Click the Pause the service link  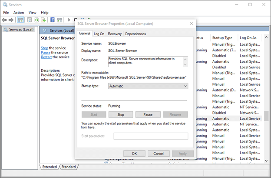[x=46, y=53]
